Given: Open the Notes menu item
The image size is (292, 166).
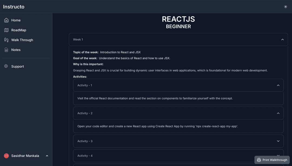Looking at the screenshot, I should coord(26,50).
